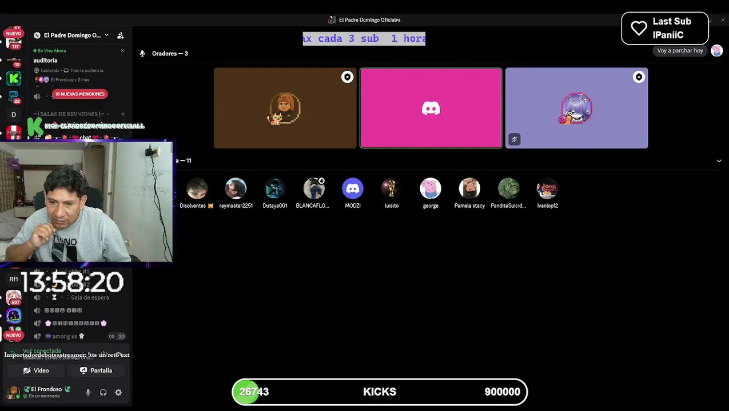The height and width of the screenshot is (411, 729).
Task: Select the purple speaker tile
Action: [576, 108]
